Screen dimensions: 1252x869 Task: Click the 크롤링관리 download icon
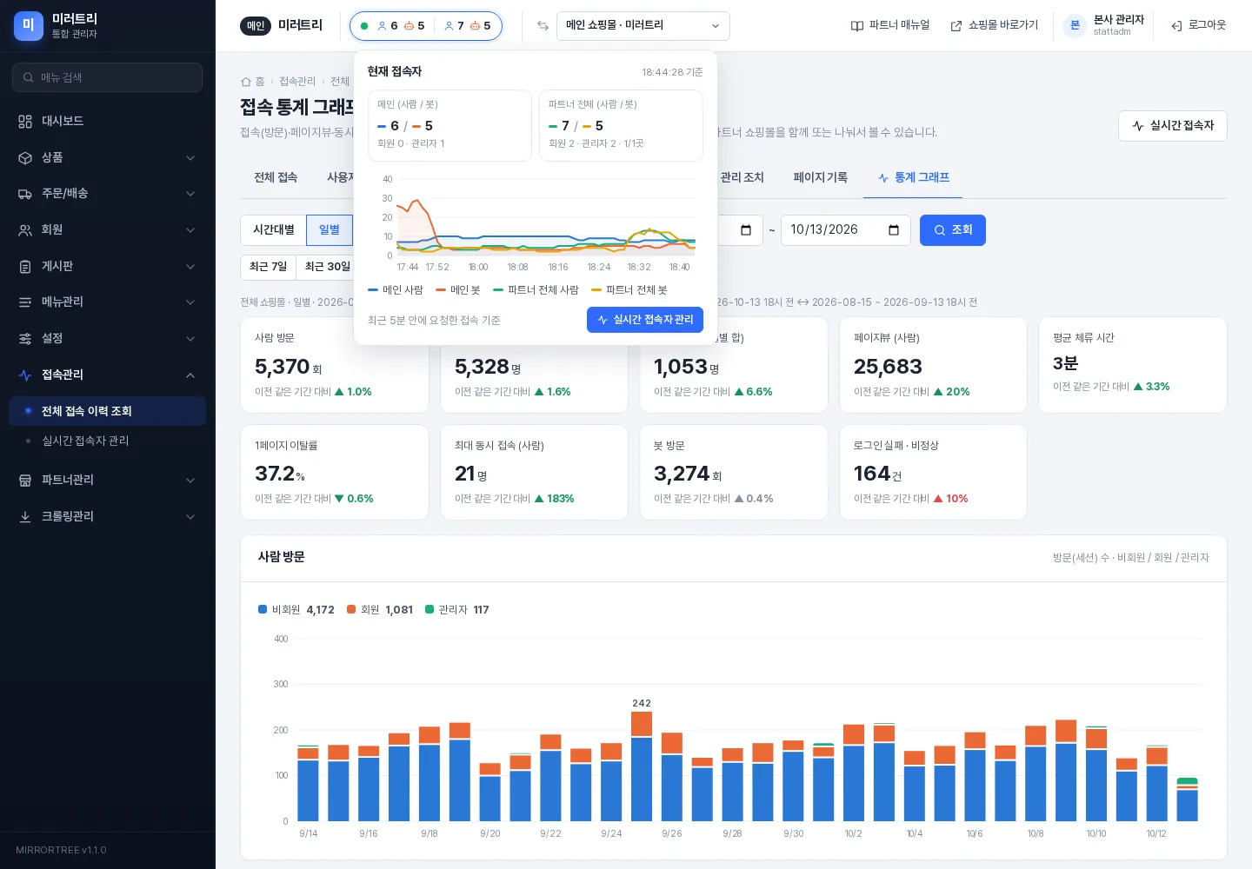25,517
